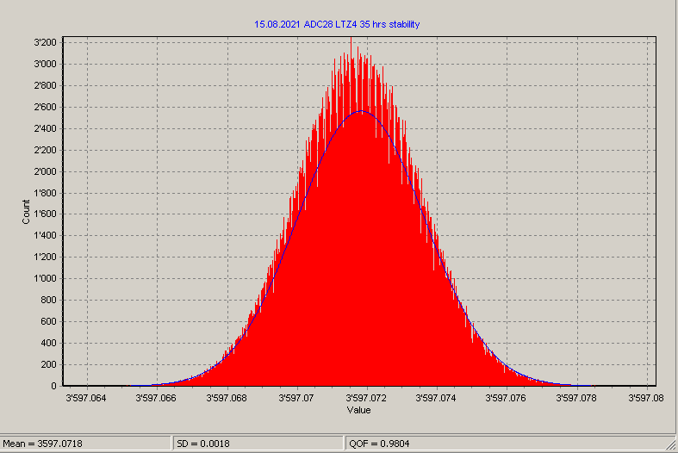Image resolution: width=678 pixels, height=453 pixels.
Task: Click the y-axis tick label 1'200
Action: tap(45, 258)
